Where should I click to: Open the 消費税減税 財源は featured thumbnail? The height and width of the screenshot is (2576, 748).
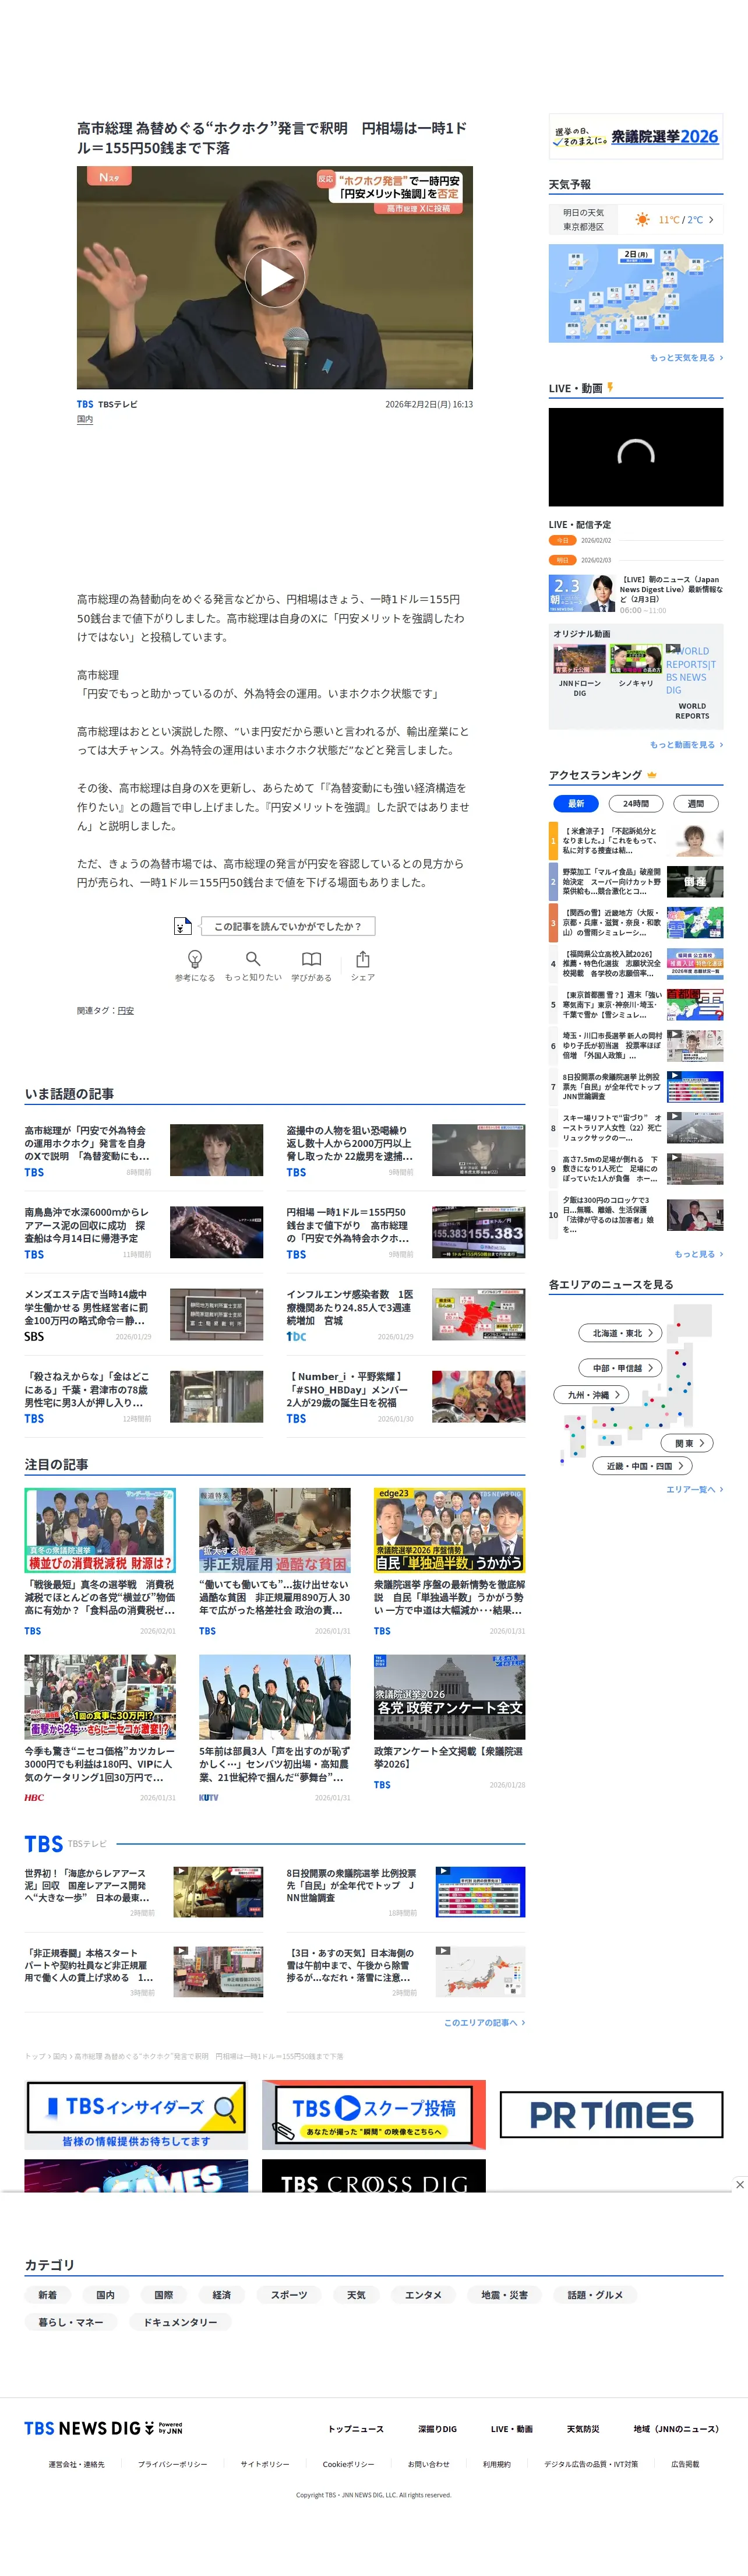[x=100, y=1530]
